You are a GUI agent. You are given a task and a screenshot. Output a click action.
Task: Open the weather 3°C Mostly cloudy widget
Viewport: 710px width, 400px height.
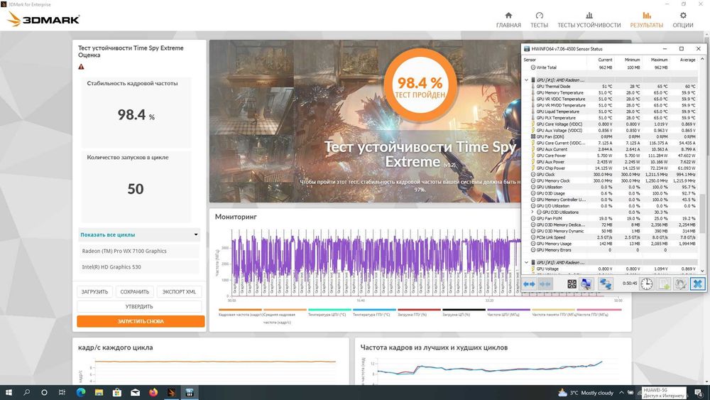coord(586,393)
